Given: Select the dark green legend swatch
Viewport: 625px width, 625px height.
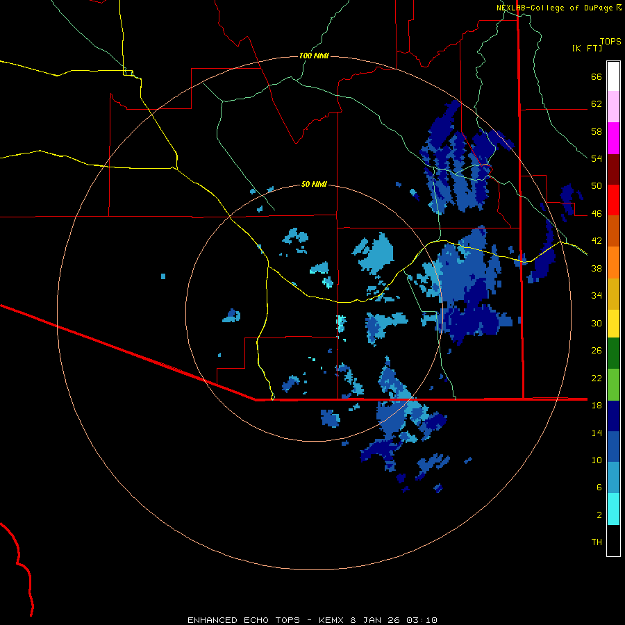Looking at the screenshot, I should click(613, 353).
